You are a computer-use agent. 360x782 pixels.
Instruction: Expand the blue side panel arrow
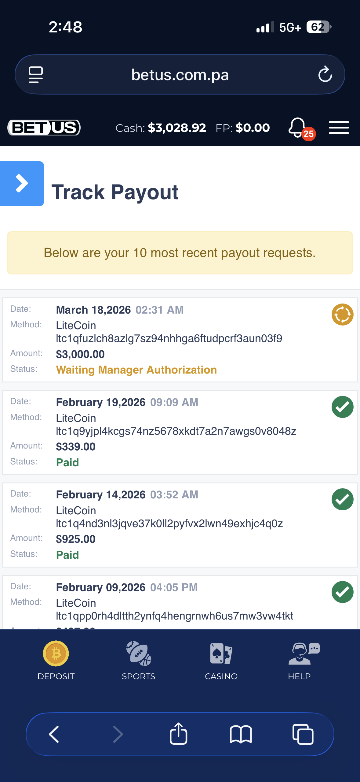click(x=22, y=184)
